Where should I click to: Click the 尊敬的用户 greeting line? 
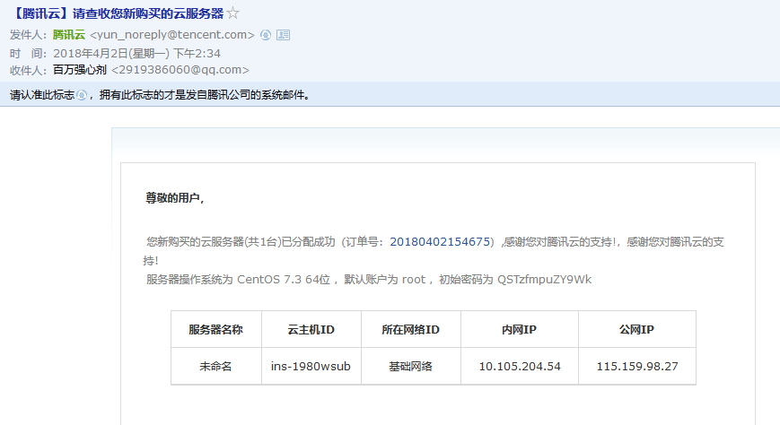click(175, 198)
